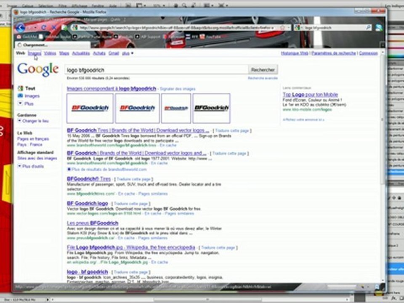Image resolution: width=404 pixels, height=303 pixels.
Task: Click the Rechercher button
Action: (x=263, y=69)
